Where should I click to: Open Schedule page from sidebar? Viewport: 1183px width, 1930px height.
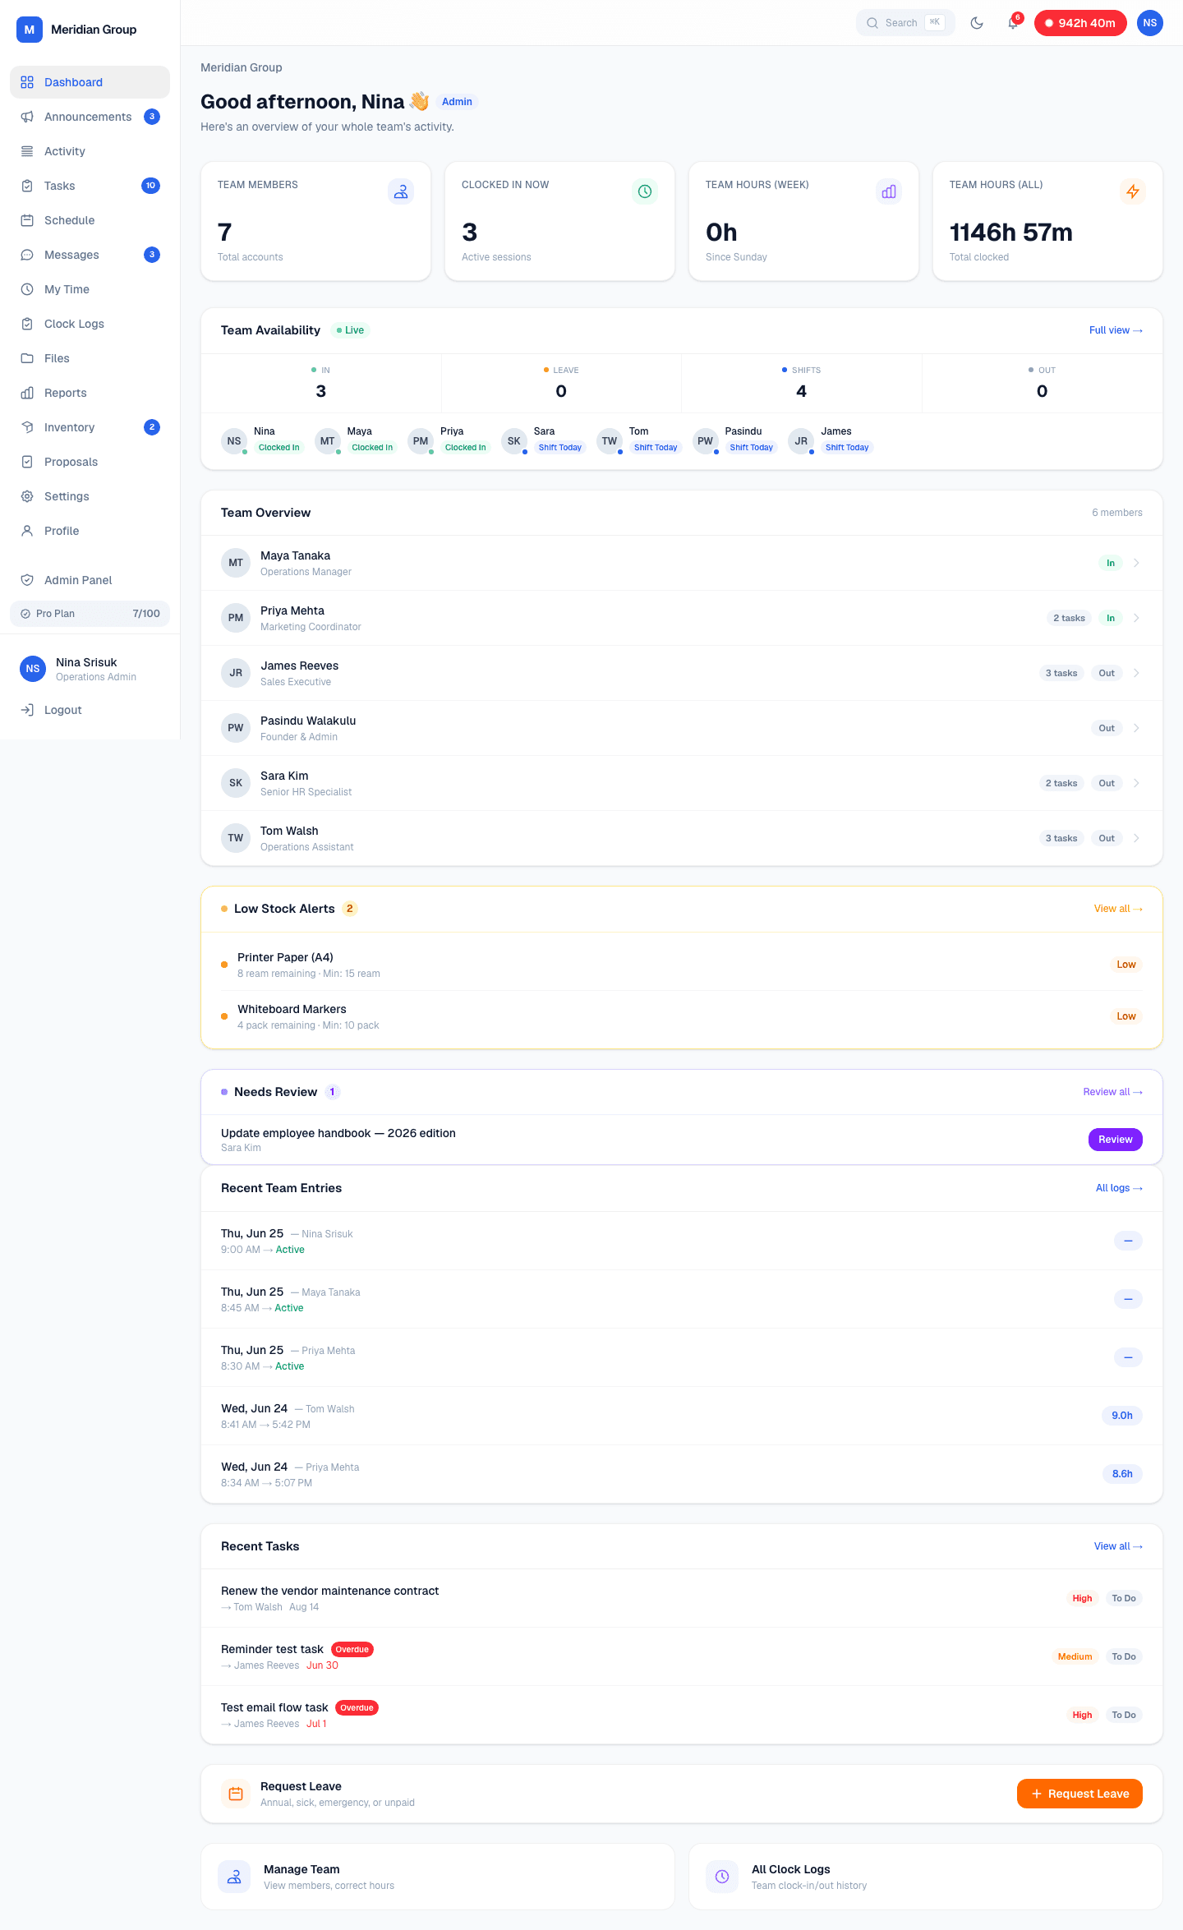point(90,220)
